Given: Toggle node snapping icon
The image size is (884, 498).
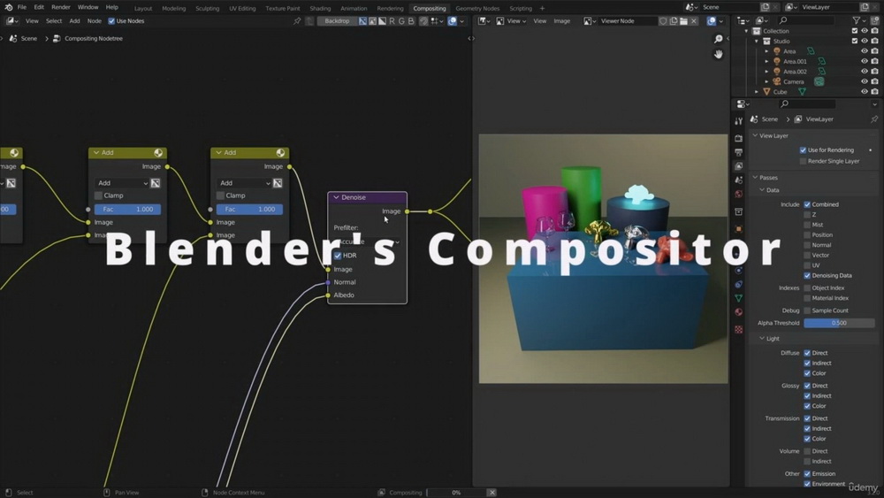Looking at the screenshot, I should tap(423, 21).
